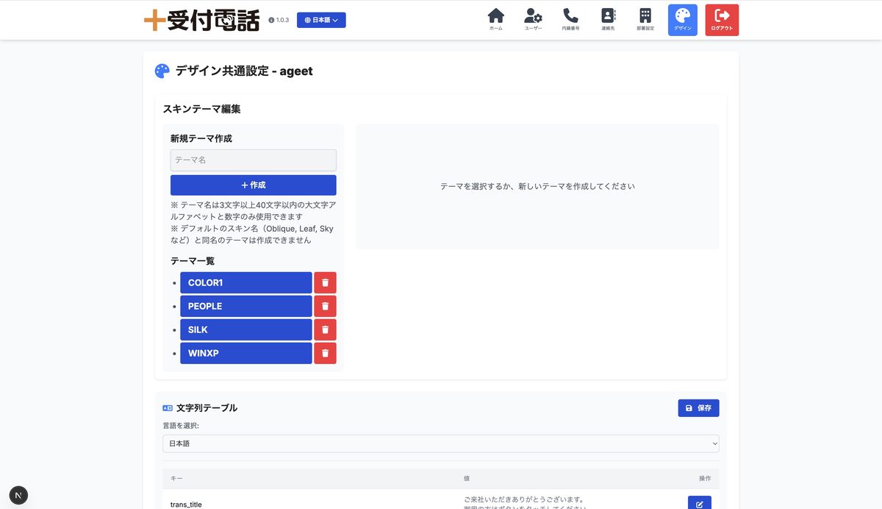Image resolution: width=882 pixels, height=509 pixels.
Task: Open the ユーザー user settings icon
Action: click(534, 20)
